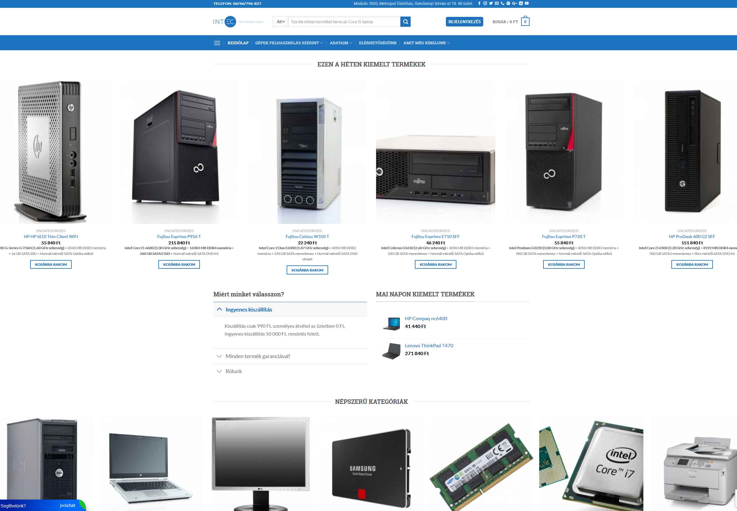737x511 pixels.
Task: Open the LG monitor category image
Action: 261,464
